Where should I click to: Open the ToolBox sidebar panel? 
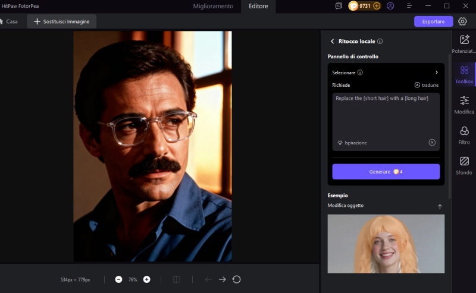pyautogui.click(x=464, y=74)
